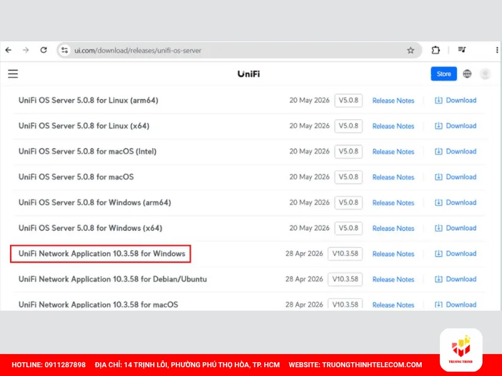Click "20 May 2026" date in Windows (x64) row
The width and height of the screenshot is (502, 376).
(x=309, y=228)
